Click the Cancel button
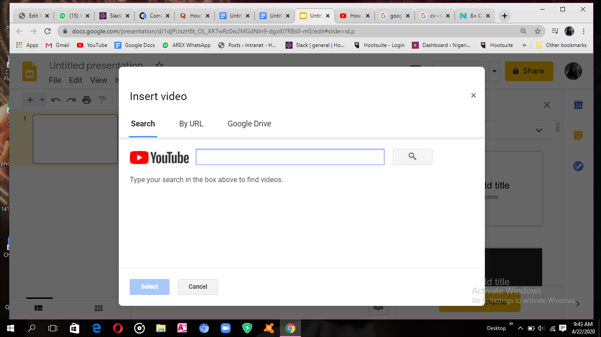This screenshot has height=337, width=601. coord(198,287)
